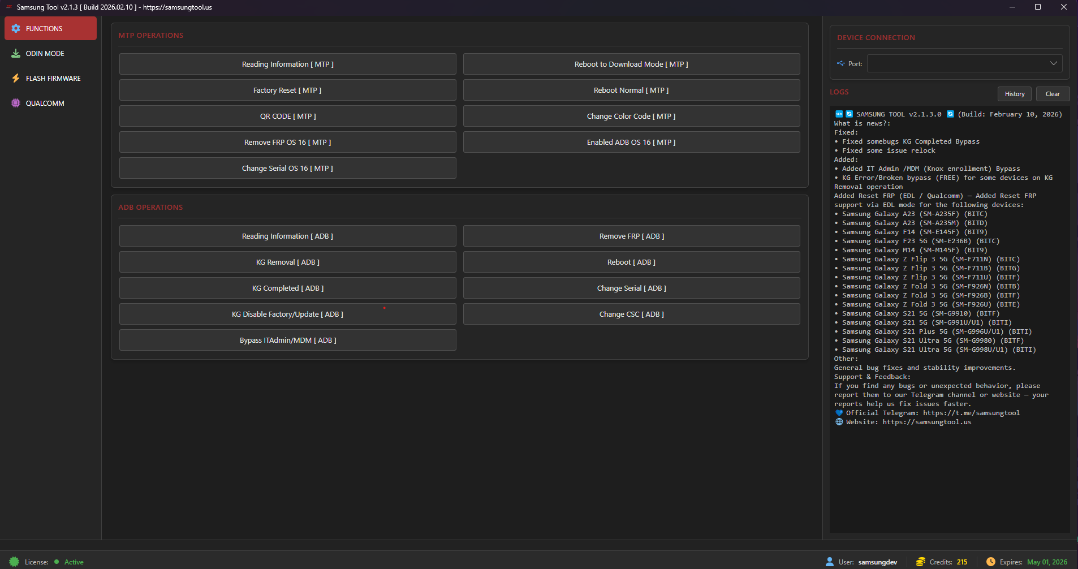Screen dimensions: 1078x569
Task: Clear the logs panel
Action: pyautogui.click(x=1053, y=94)
